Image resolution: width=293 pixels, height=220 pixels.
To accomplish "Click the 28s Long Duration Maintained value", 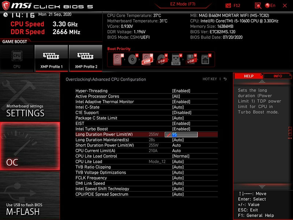I will pos(152,140).
